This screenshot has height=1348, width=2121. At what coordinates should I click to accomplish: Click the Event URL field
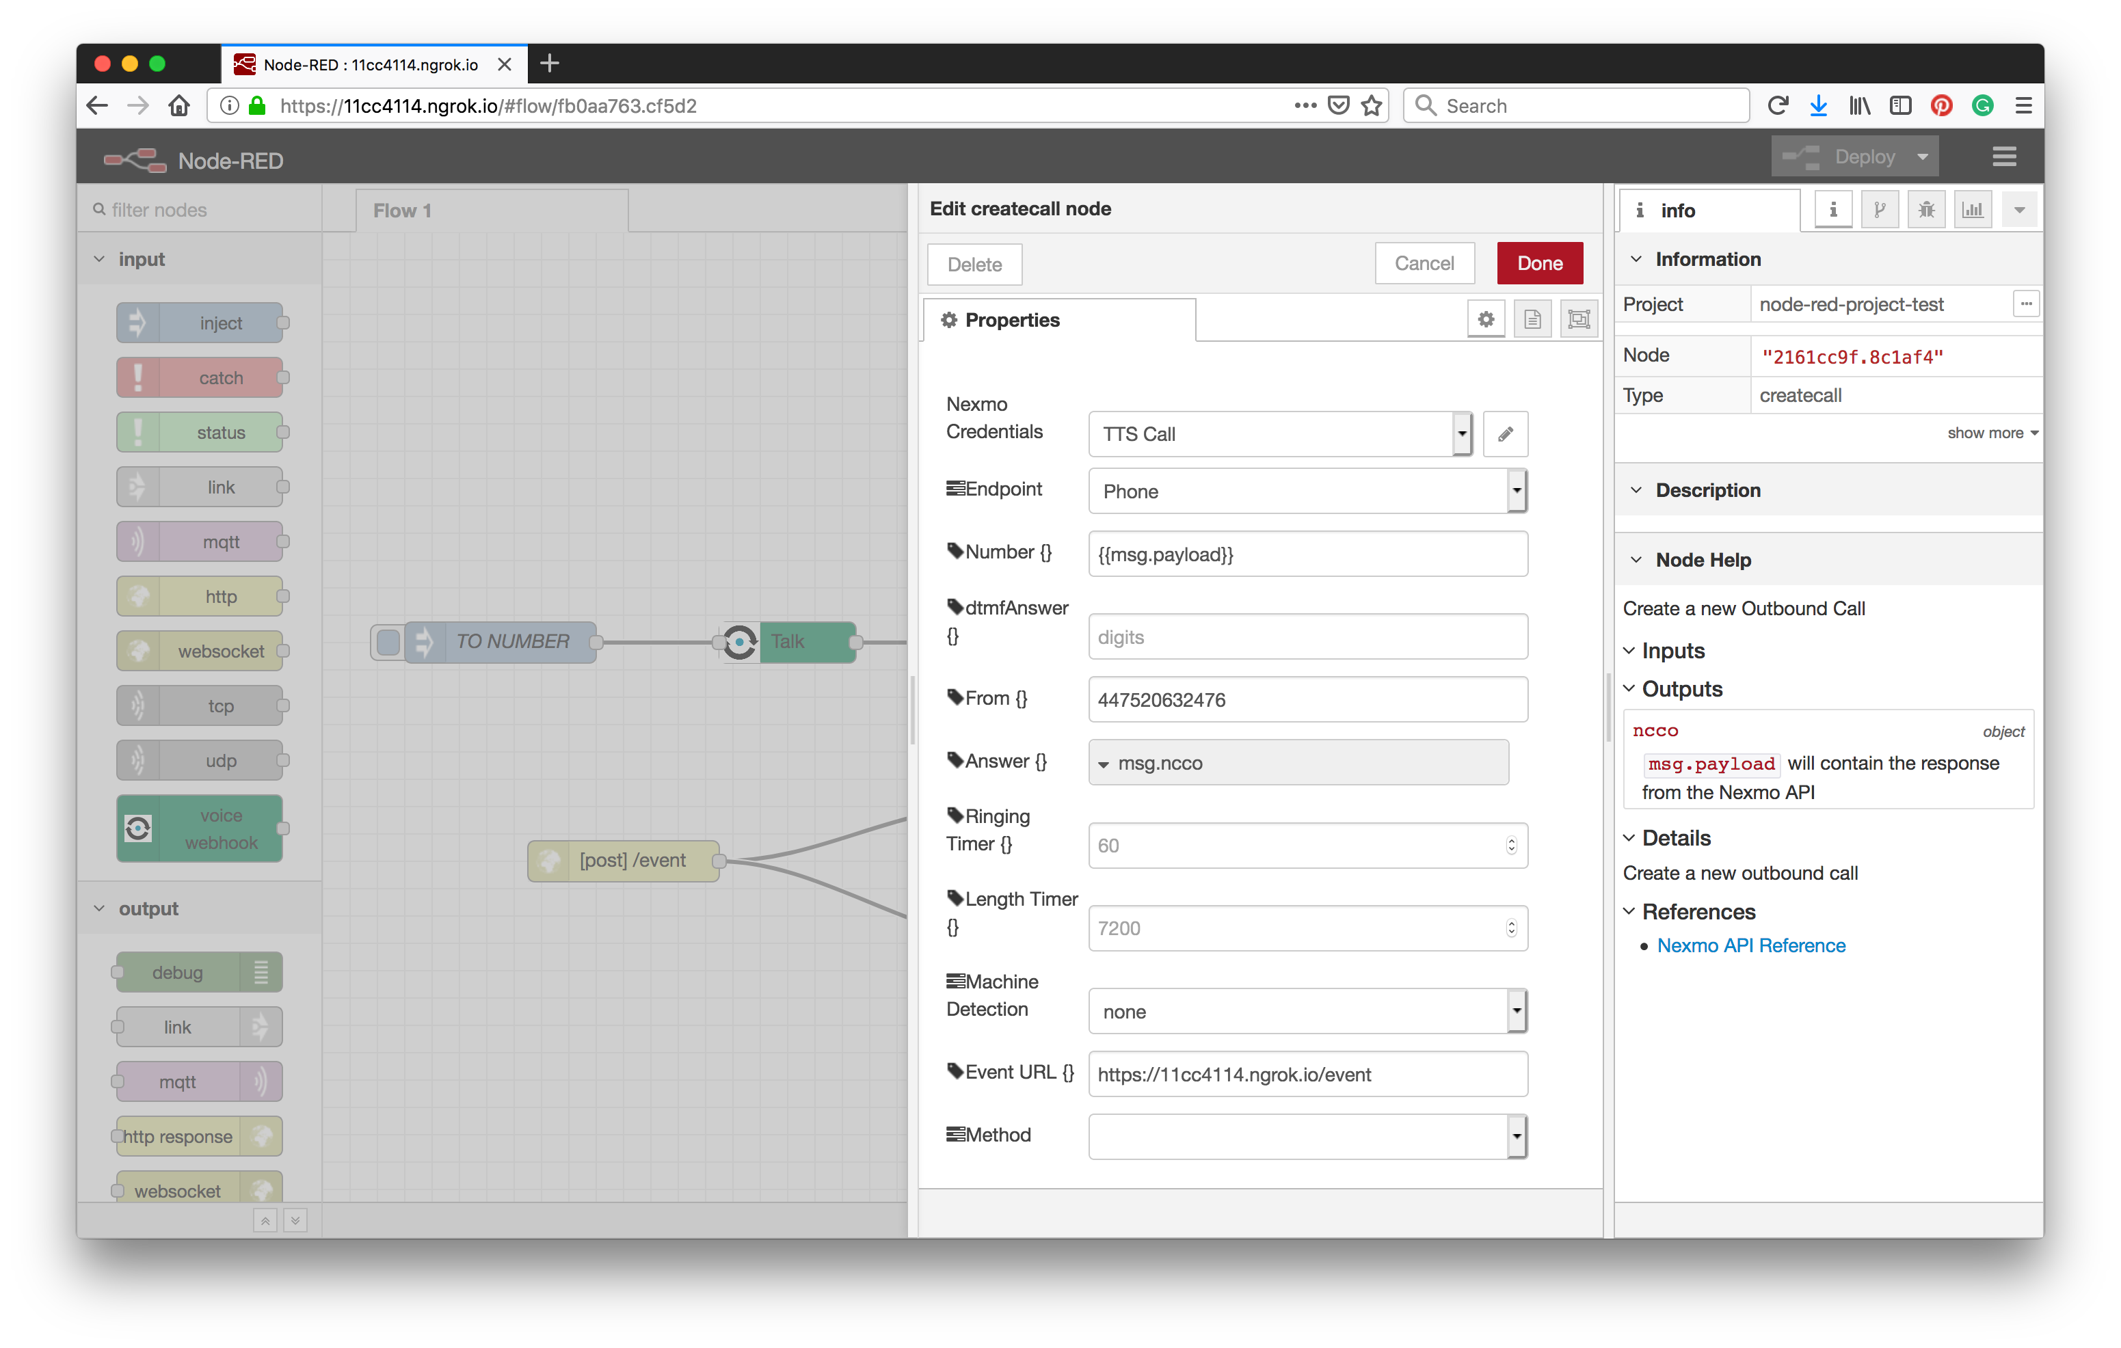[1308, 1073]
